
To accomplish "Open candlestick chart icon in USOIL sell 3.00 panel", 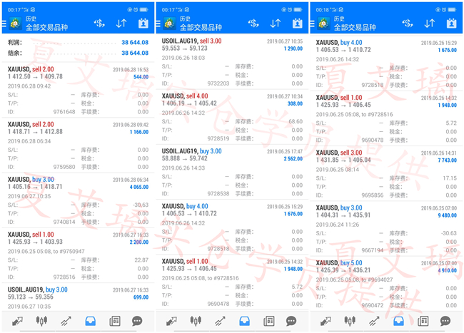I will pos(196,321).
